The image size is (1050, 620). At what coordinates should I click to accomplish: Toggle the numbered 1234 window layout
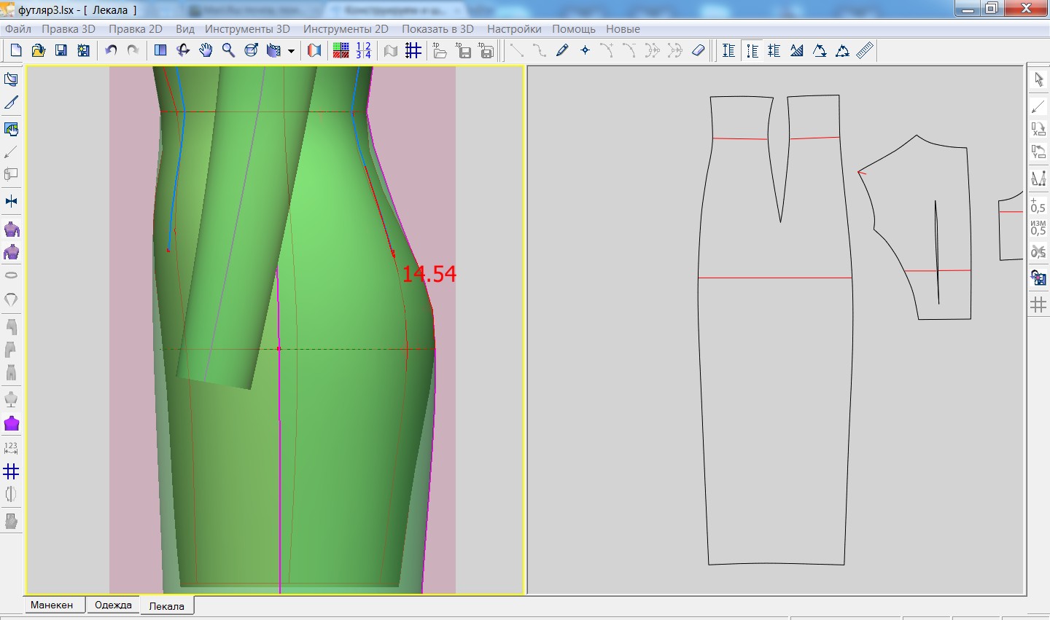(x=363, y=50)
